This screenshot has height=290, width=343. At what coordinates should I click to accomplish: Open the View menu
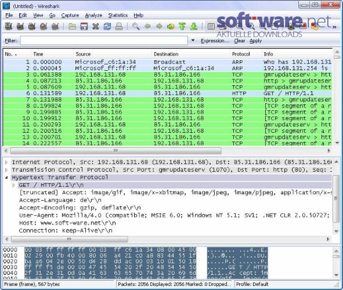(38, 15)
